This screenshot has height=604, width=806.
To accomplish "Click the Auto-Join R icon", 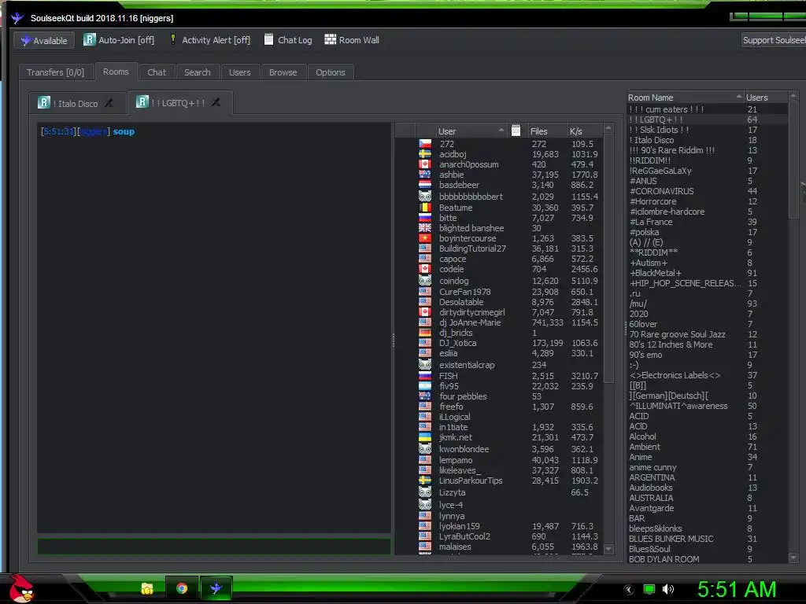I will click(90, 39).
